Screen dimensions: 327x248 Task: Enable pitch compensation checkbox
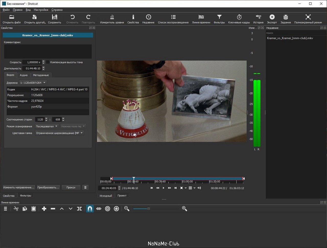point(48,62)
